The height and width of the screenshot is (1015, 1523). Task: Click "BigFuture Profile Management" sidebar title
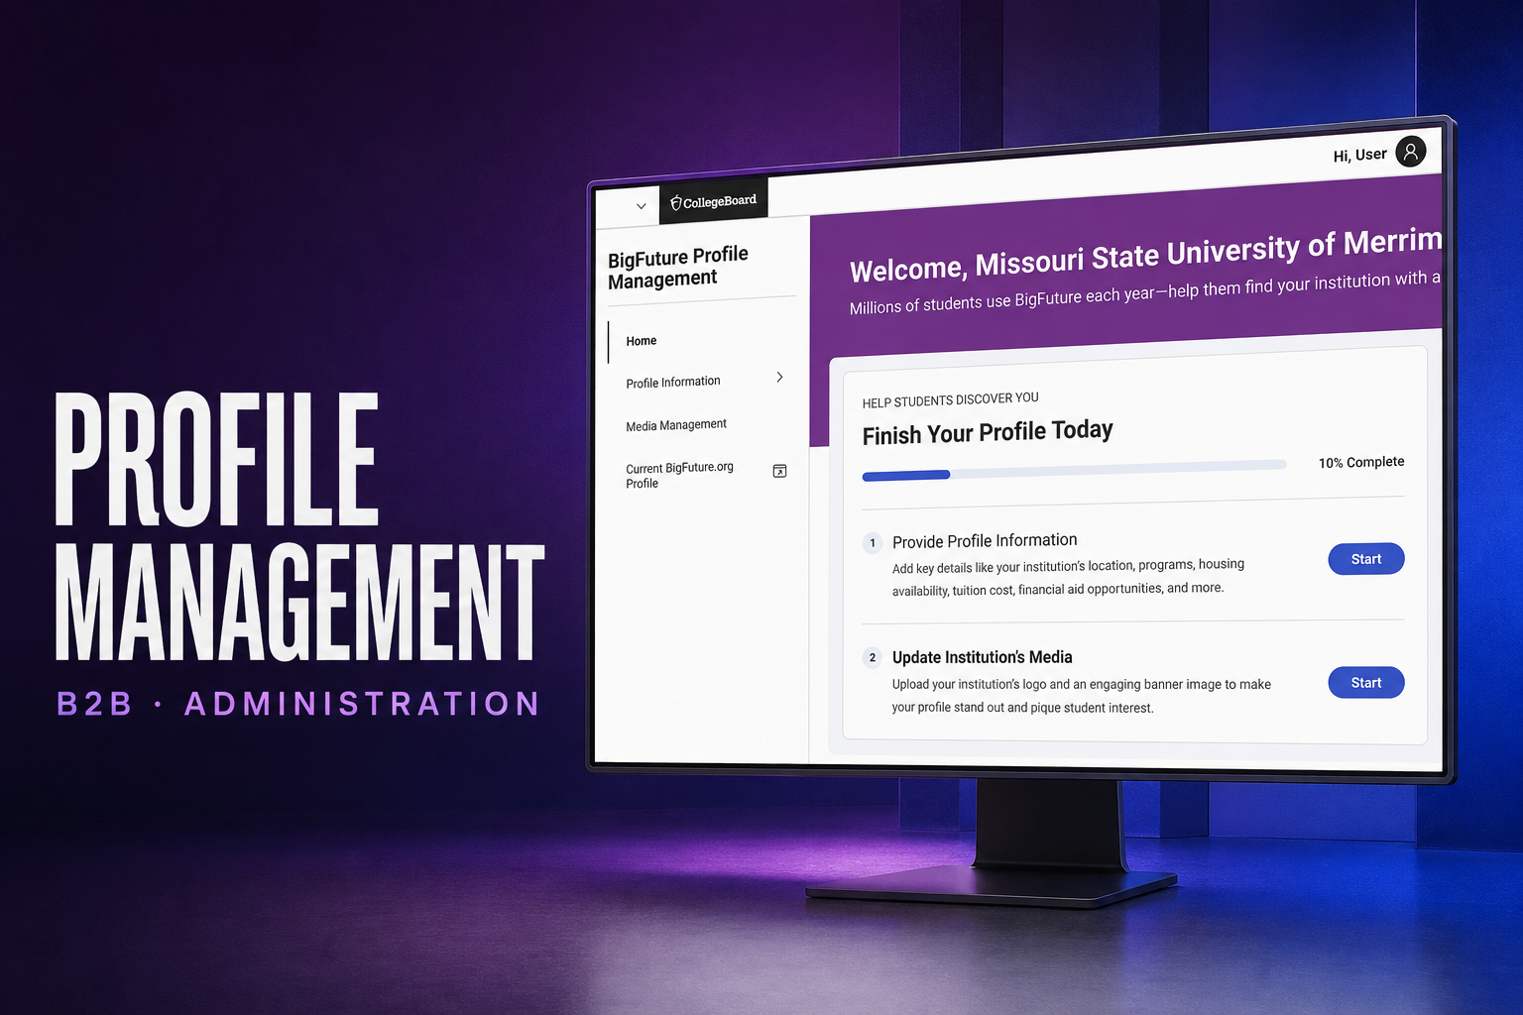coord(678,268)
